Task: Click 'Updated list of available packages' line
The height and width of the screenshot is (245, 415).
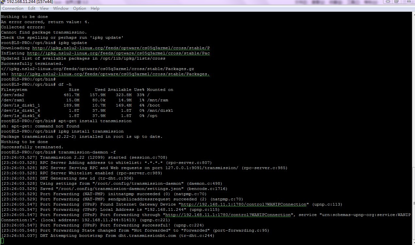Action: click(83, 59)
